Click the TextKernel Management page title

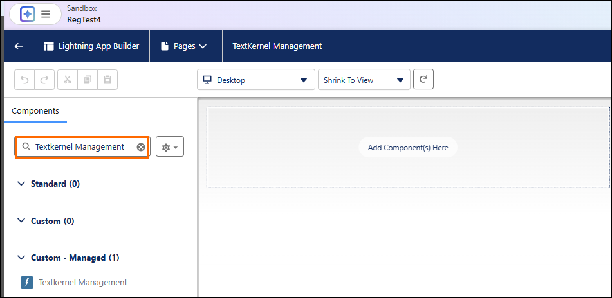[277, 46]
